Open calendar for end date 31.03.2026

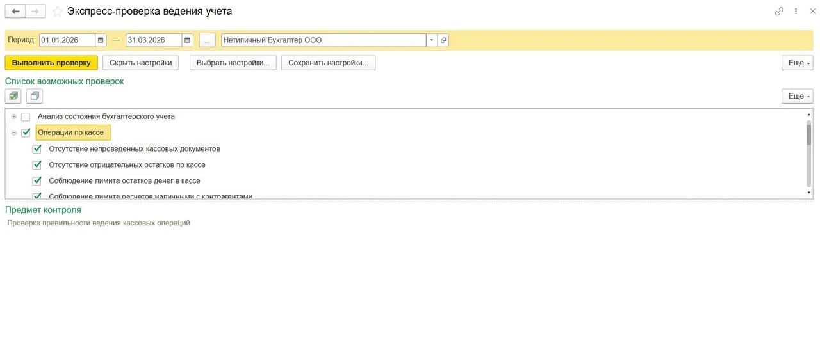[188, 40]
